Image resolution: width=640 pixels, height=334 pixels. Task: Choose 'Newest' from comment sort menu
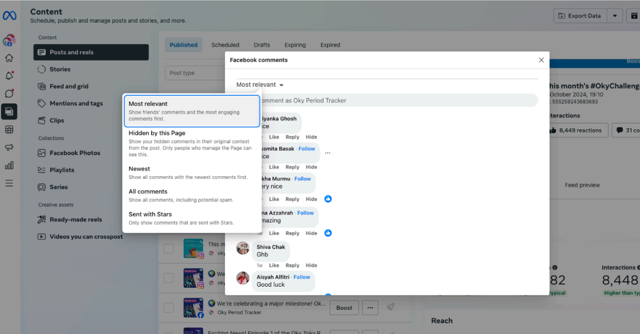139,169
